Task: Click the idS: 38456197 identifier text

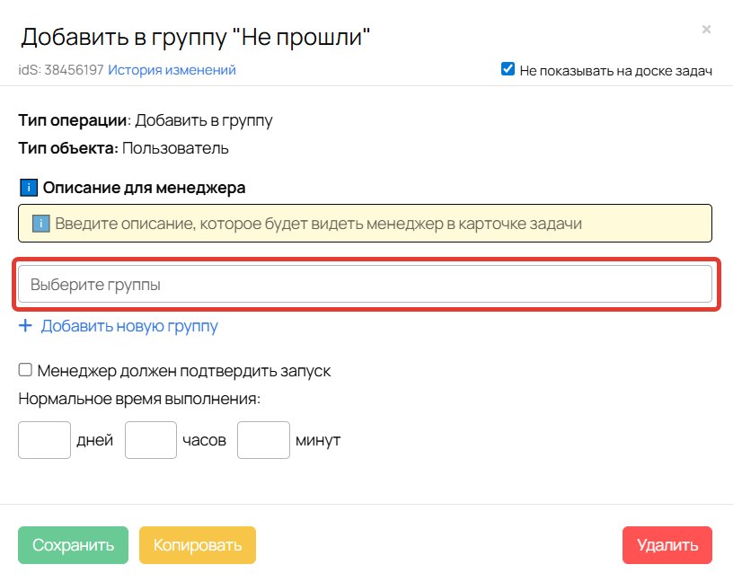Action: [61, 69]
